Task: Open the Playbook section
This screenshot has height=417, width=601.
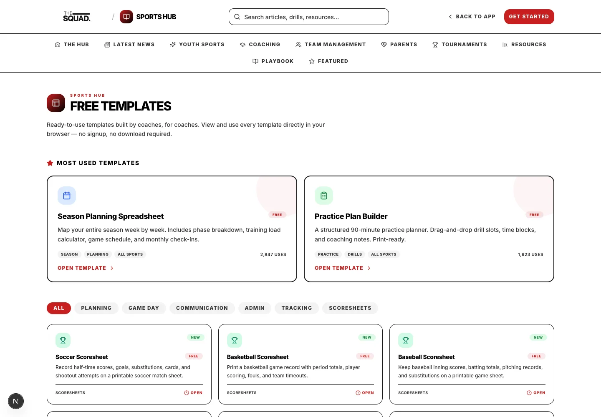Action: 273,61
